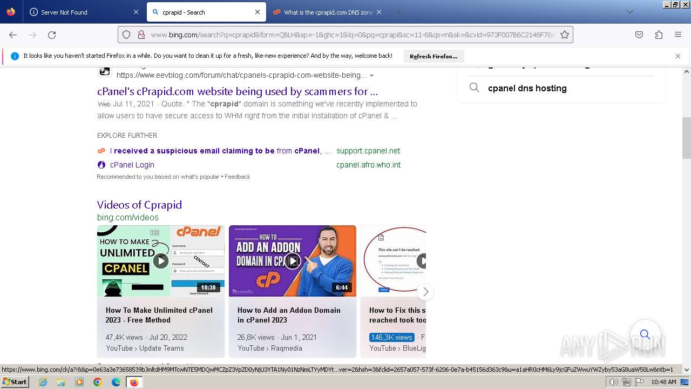Launch Chrome from the taskbar
This screenshot has width=691, height=389.
click(98, 382)
